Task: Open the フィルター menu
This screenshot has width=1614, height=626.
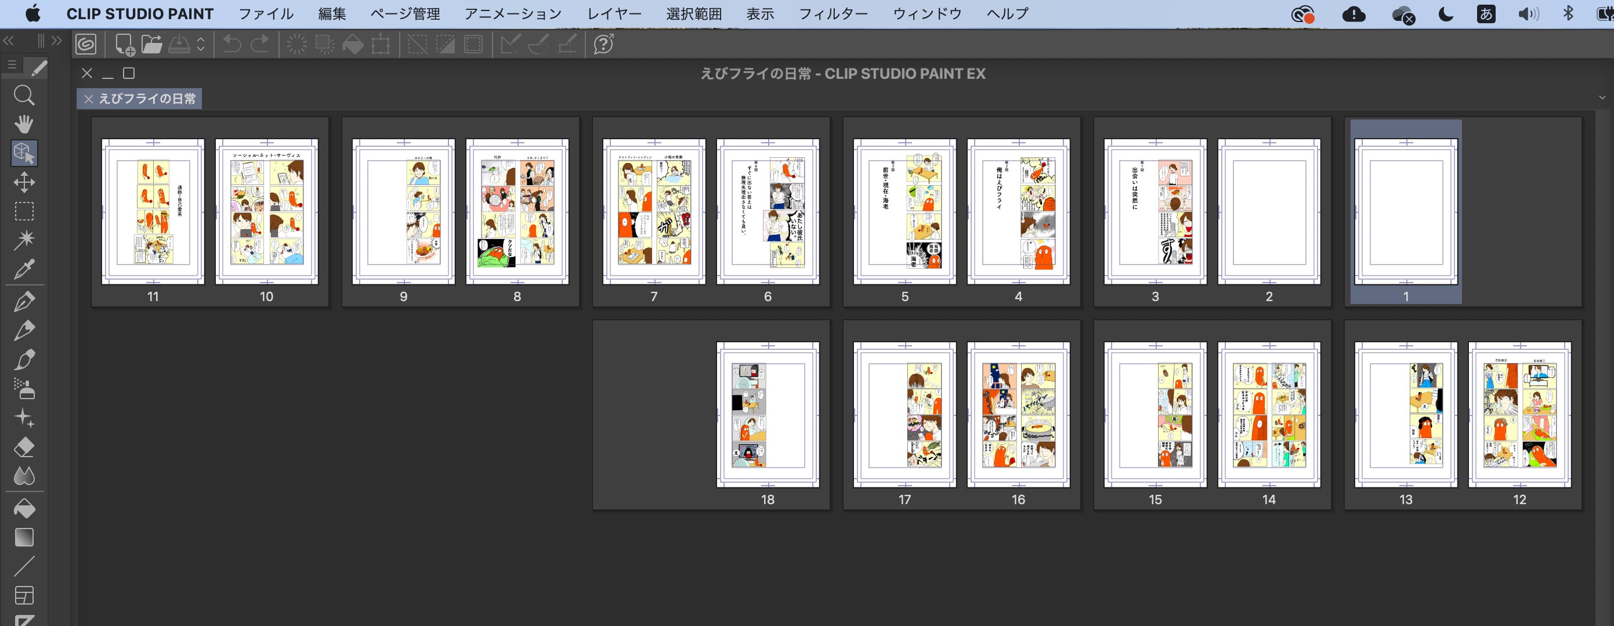Action: click(x=833, y=14)
